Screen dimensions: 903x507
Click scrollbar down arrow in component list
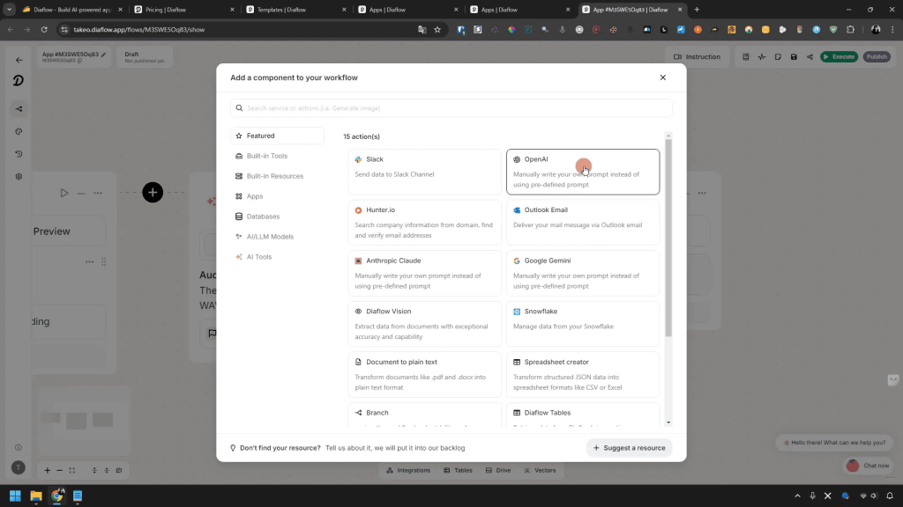(668, 422)
